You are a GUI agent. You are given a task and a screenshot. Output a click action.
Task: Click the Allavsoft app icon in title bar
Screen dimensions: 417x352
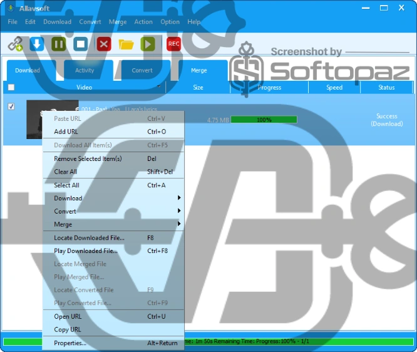coord(11,8)
